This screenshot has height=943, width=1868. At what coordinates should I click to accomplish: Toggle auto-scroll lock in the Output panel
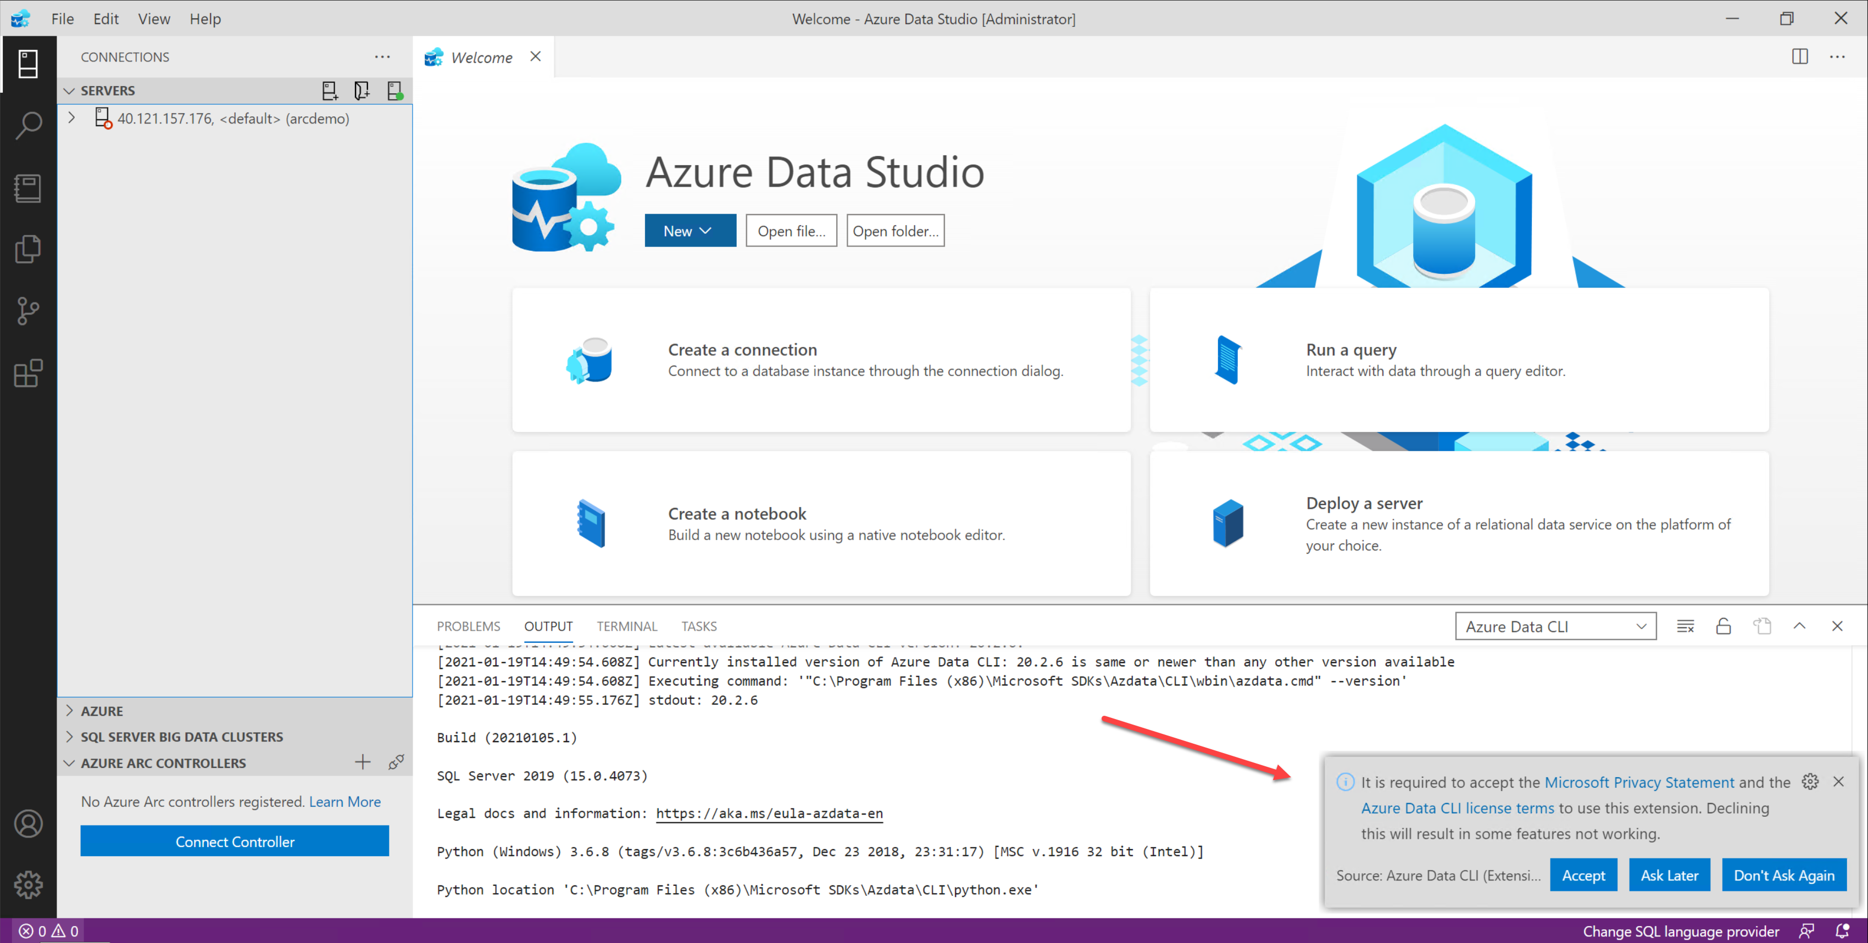coord(1724,626)
